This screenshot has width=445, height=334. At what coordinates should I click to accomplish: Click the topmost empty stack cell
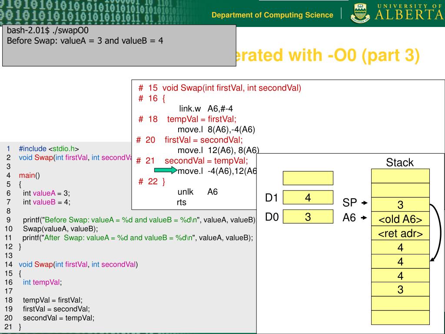400,176
